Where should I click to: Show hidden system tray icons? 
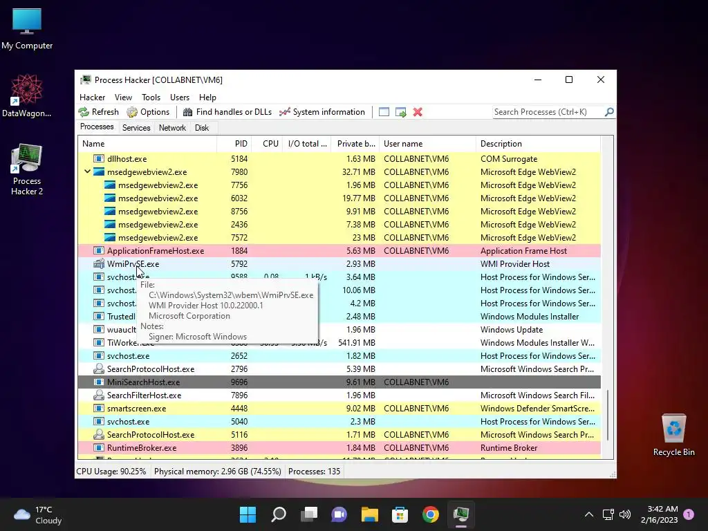coord(589,514)
